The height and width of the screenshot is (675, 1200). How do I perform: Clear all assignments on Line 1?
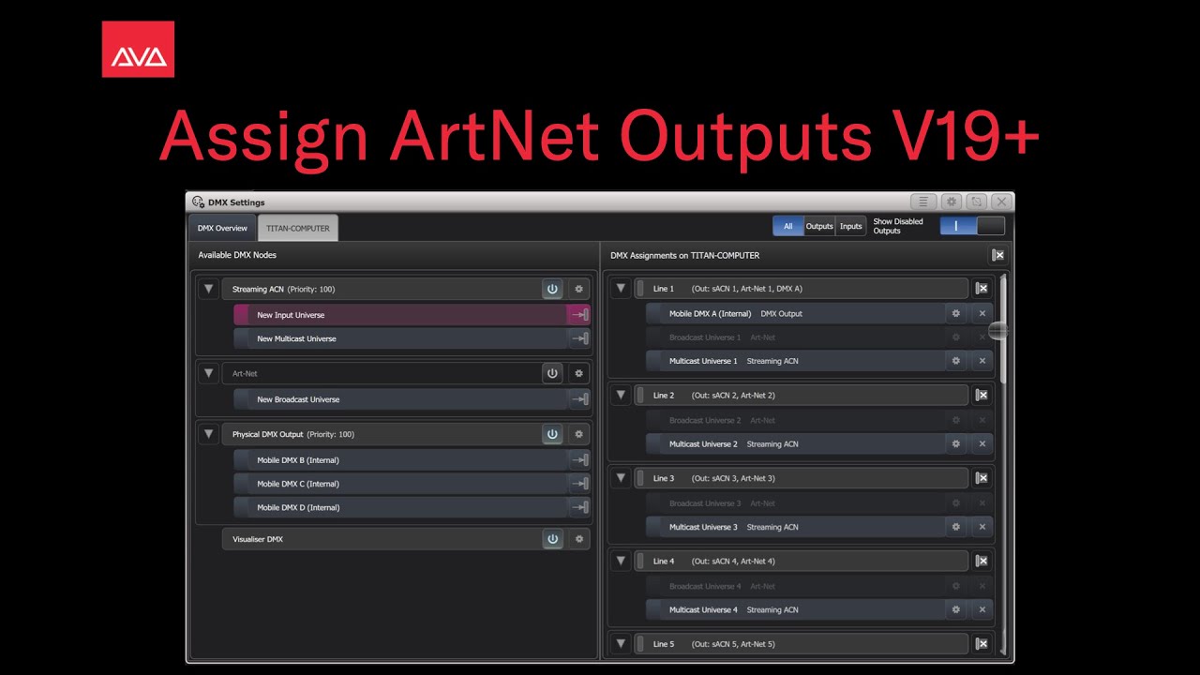coord(982,289)
